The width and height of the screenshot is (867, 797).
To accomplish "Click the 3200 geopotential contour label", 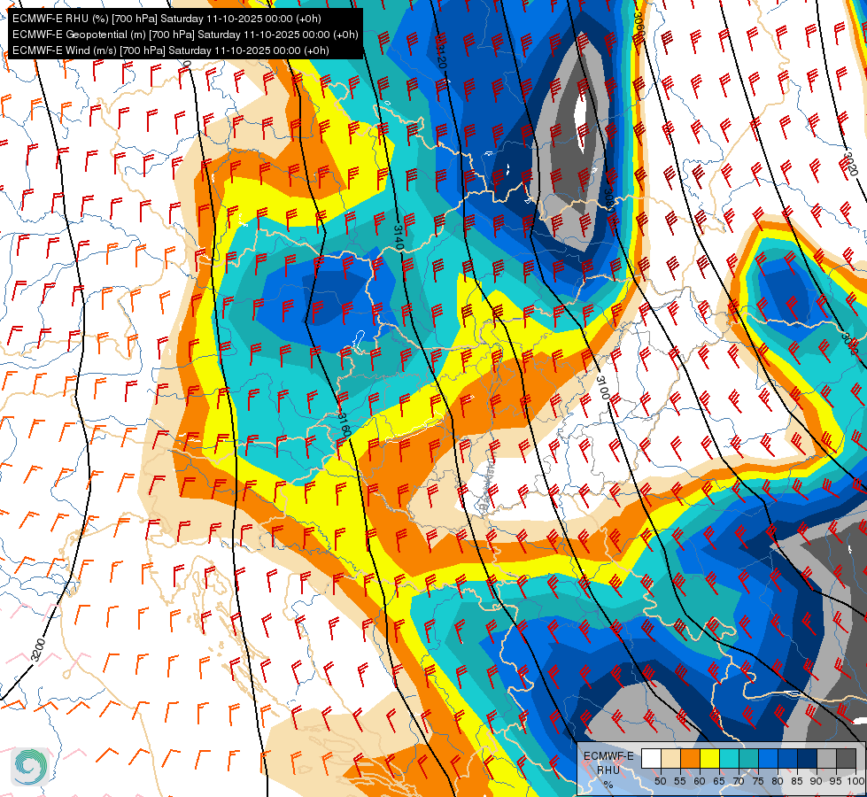I will click(x=37, y=650).
